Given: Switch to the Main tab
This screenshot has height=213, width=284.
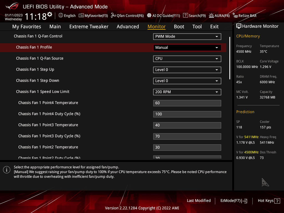Looking at the screenshot, I should (55, 27).
